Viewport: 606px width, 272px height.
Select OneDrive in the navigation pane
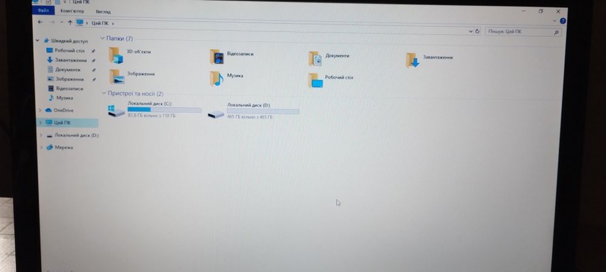pyautogui.click(x=64, y=110)
